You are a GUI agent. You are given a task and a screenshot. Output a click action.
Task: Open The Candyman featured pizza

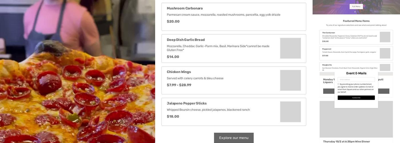[x=329, y=33]
